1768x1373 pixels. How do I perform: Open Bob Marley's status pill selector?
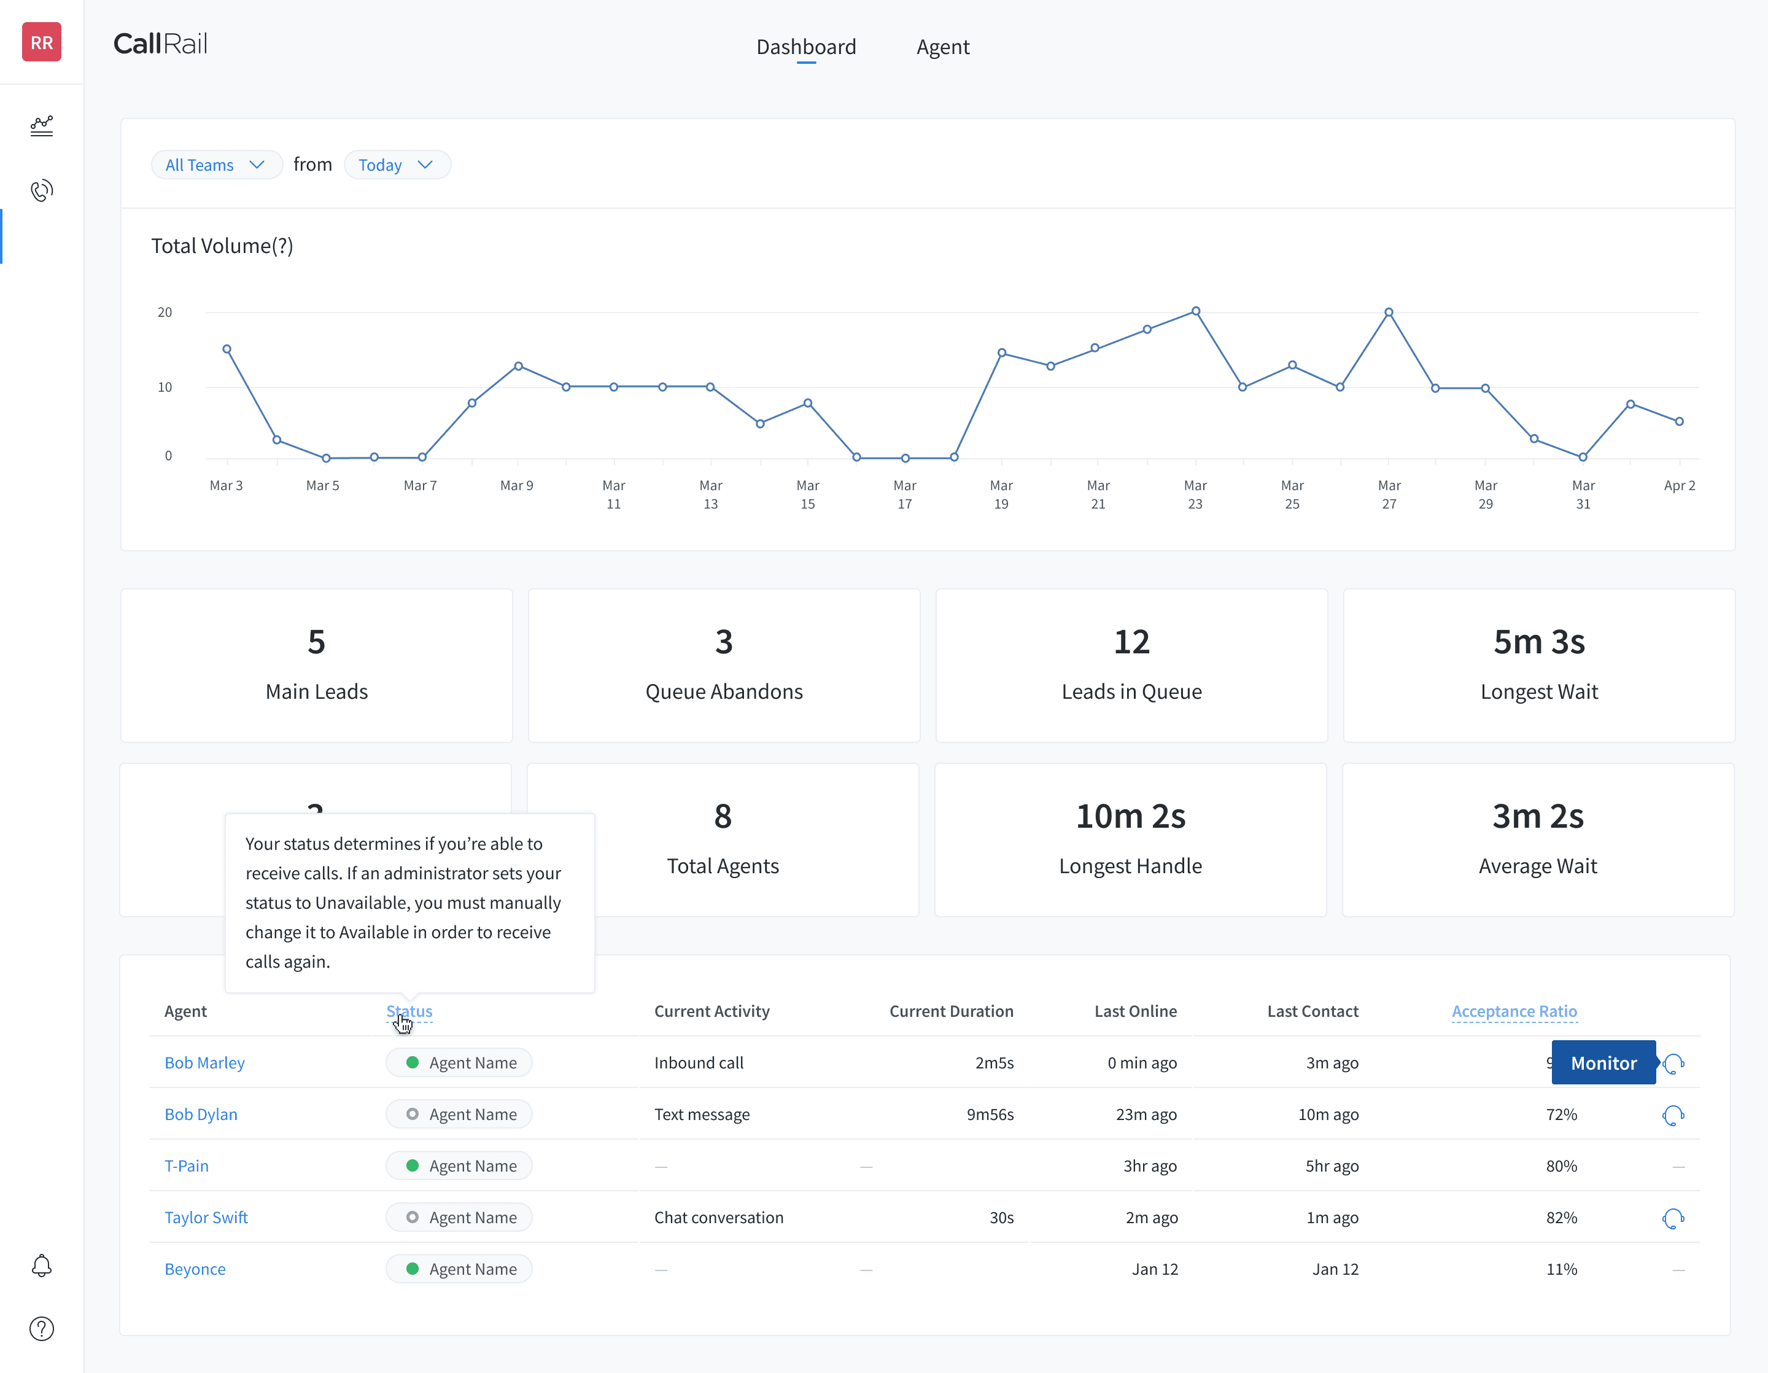[459, 1063]
